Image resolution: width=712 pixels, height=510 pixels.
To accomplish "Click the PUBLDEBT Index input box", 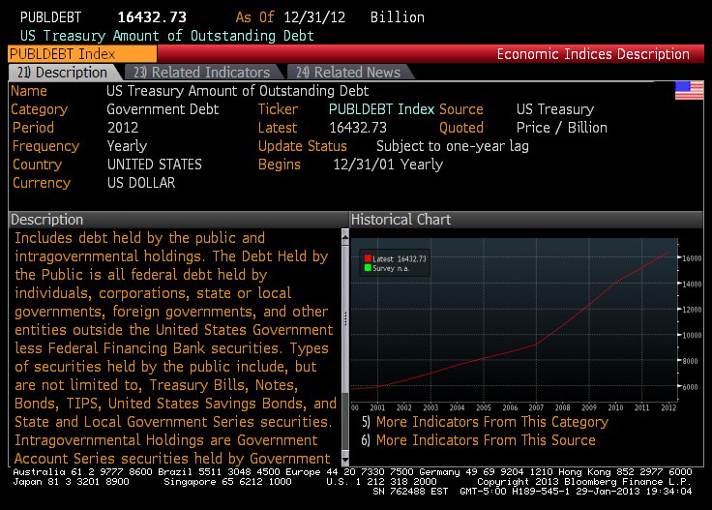I will 82,54.
